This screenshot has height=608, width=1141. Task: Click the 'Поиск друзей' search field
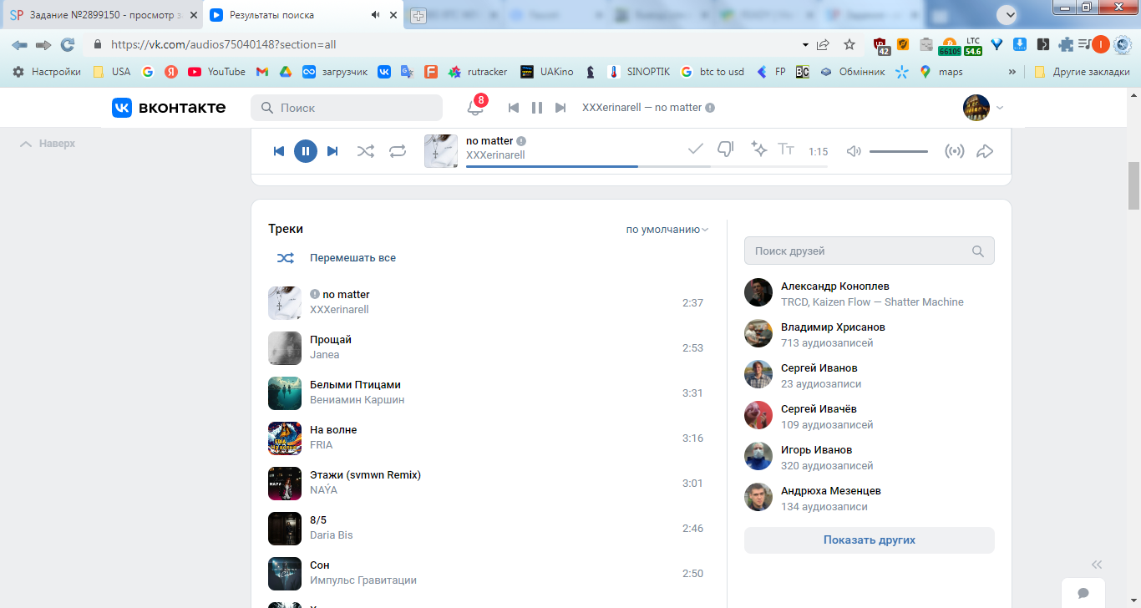870,251
